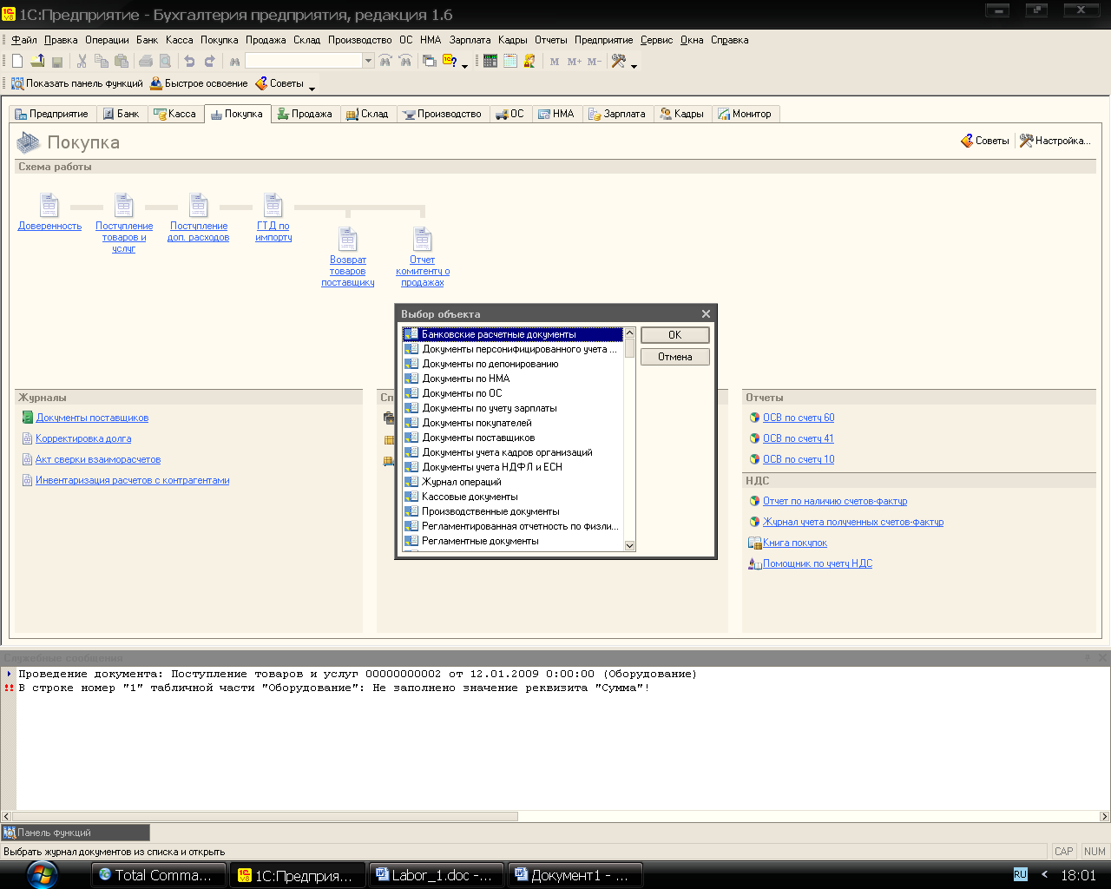Click the Быстрое освоение toolbar button
Screen dimensions: 1111x889
coord(199,83)
